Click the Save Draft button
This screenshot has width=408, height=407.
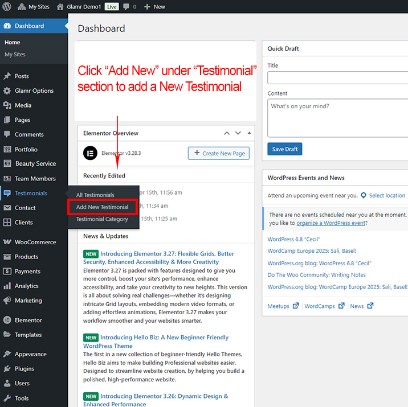pos(285,149)
